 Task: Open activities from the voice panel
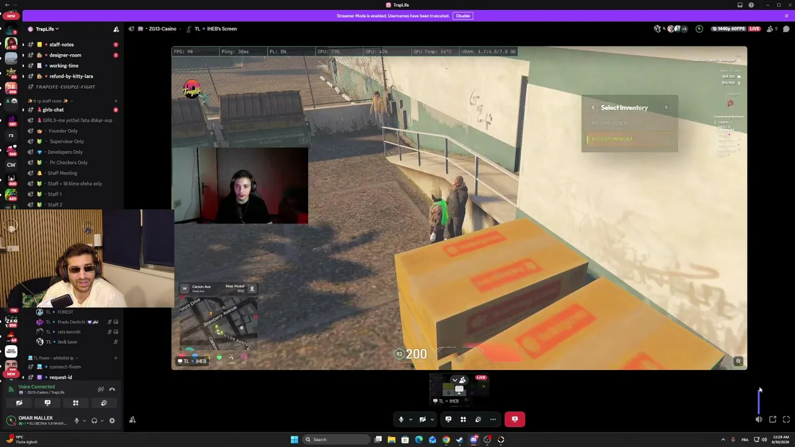pos(76,403)
